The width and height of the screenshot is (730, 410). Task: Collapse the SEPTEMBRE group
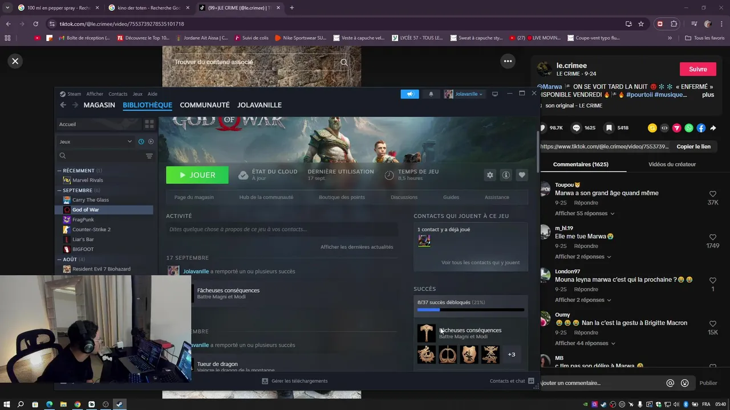(59, 190)
